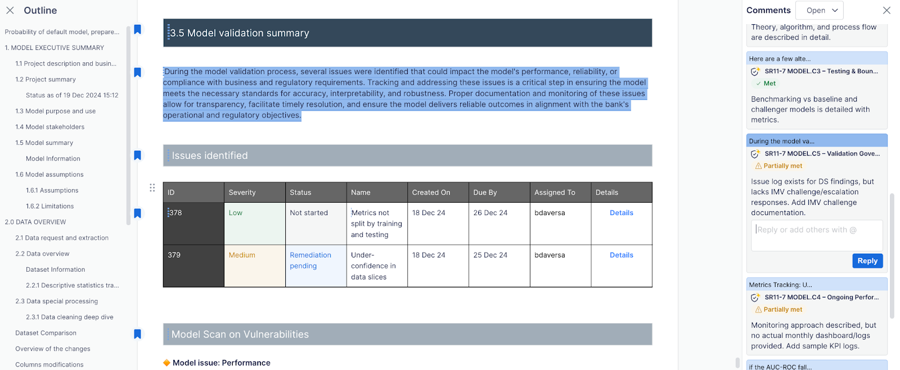Click shield icon for SR11-7 MODEL.C3 comment
Viewport: 900px width, 370px height.
(x=755, y=71)
